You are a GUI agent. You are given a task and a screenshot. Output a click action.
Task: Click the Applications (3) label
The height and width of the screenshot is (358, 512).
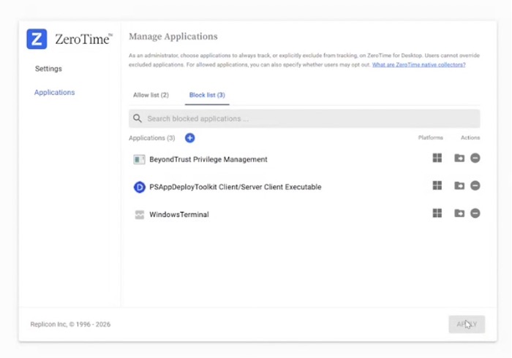point(152,138)
